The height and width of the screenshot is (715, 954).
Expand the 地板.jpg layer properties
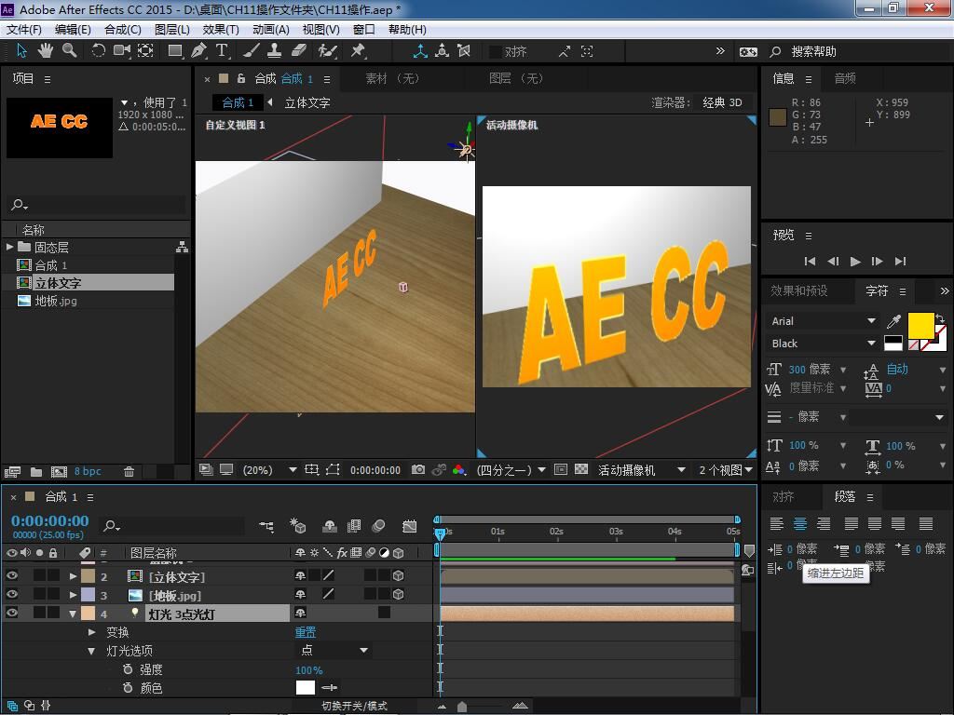(x=73, y=595)
